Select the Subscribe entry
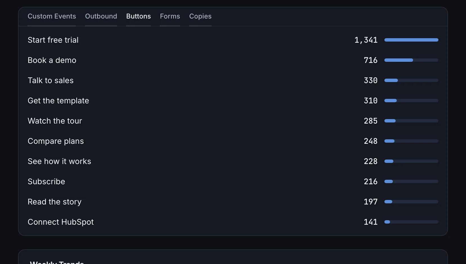Screen dimensions: 466x264 click(x=233, y=181)
